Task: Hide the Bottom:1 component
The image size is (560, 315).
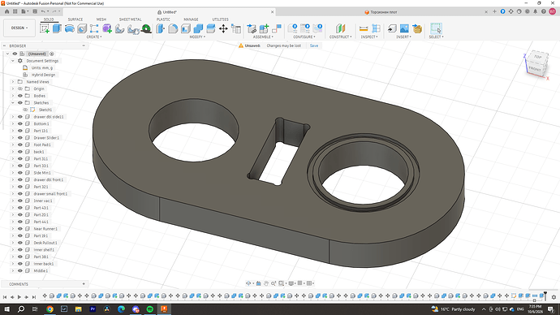Action: (20, 123)
